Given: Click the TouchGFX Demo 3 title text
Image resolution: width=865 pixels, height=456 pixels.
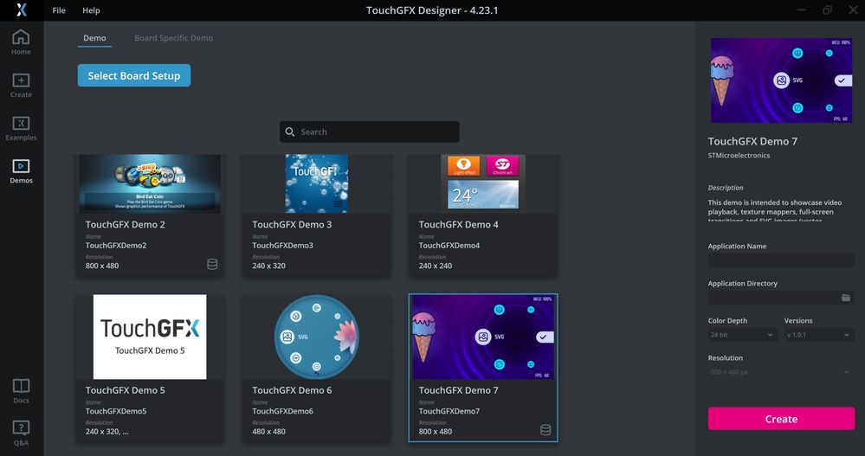Looking at the screenshot, I should coord(292,224).
